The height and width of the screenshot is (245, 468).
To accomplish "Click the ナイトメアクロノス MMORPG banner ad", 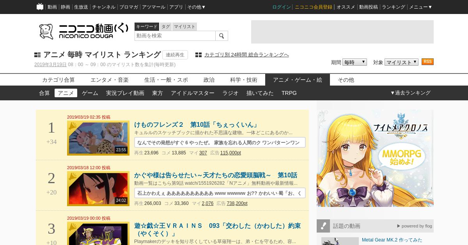I will pos(375,158).
